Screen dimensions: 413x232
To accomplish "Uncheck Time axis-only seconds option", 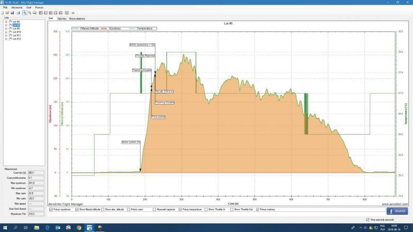I will pyautogui.click(x=367, y=219).
